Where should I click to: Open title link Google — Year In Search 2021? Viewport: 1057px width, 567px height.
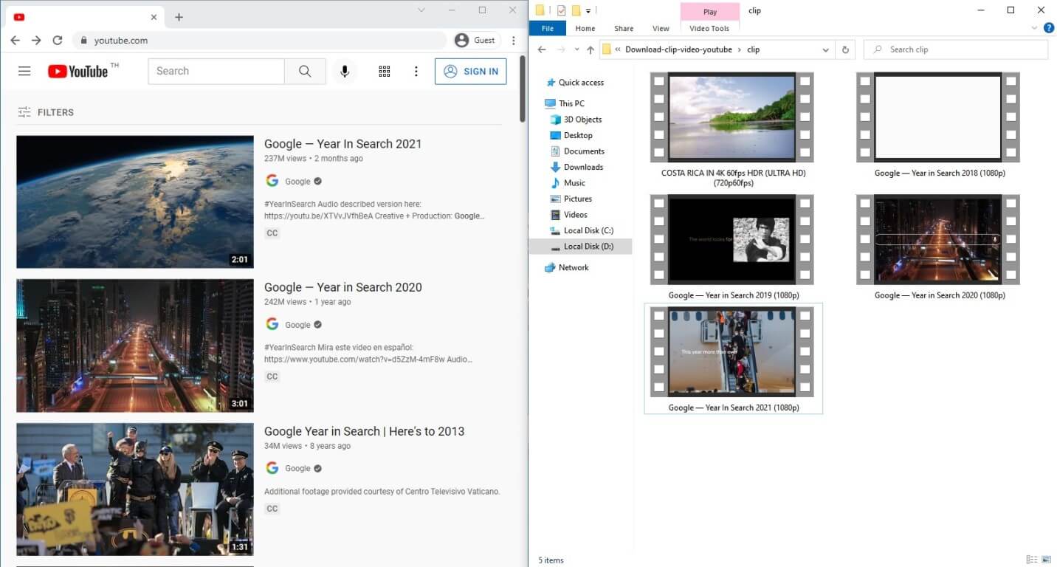(342, 144)
